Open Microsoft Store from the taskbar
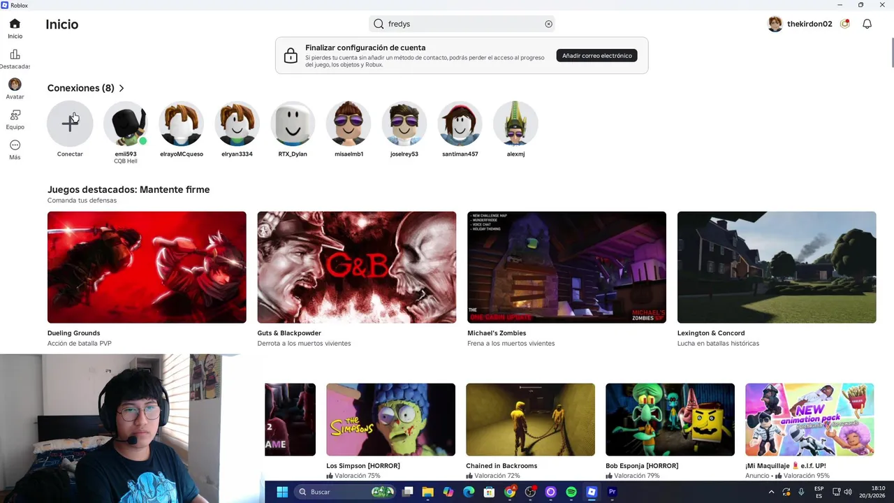The height and width of the screenshot is (503, 894). tap(489, 492)
